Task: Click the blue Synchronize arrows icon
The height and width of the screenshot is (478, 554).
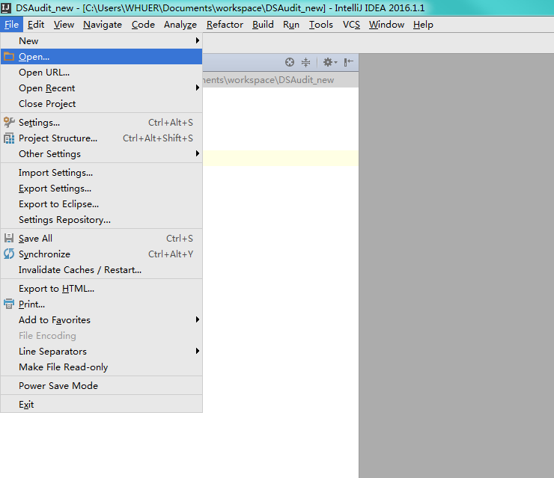Action: [9, 254]
